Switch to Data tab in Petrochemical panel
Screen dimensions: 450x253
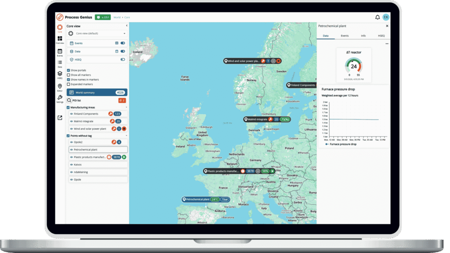pyautogui.click(x=326, y=36)
